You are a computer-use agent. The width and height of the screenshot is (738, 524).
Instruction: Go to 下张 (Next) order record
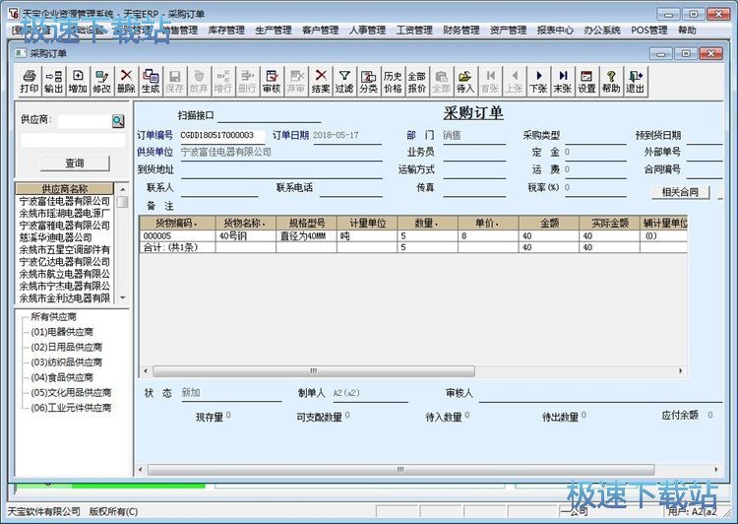[x=538, y=81]
